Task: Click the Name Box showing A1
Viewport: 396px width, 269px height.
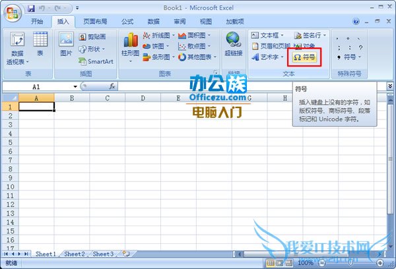Action: point(38,87)
